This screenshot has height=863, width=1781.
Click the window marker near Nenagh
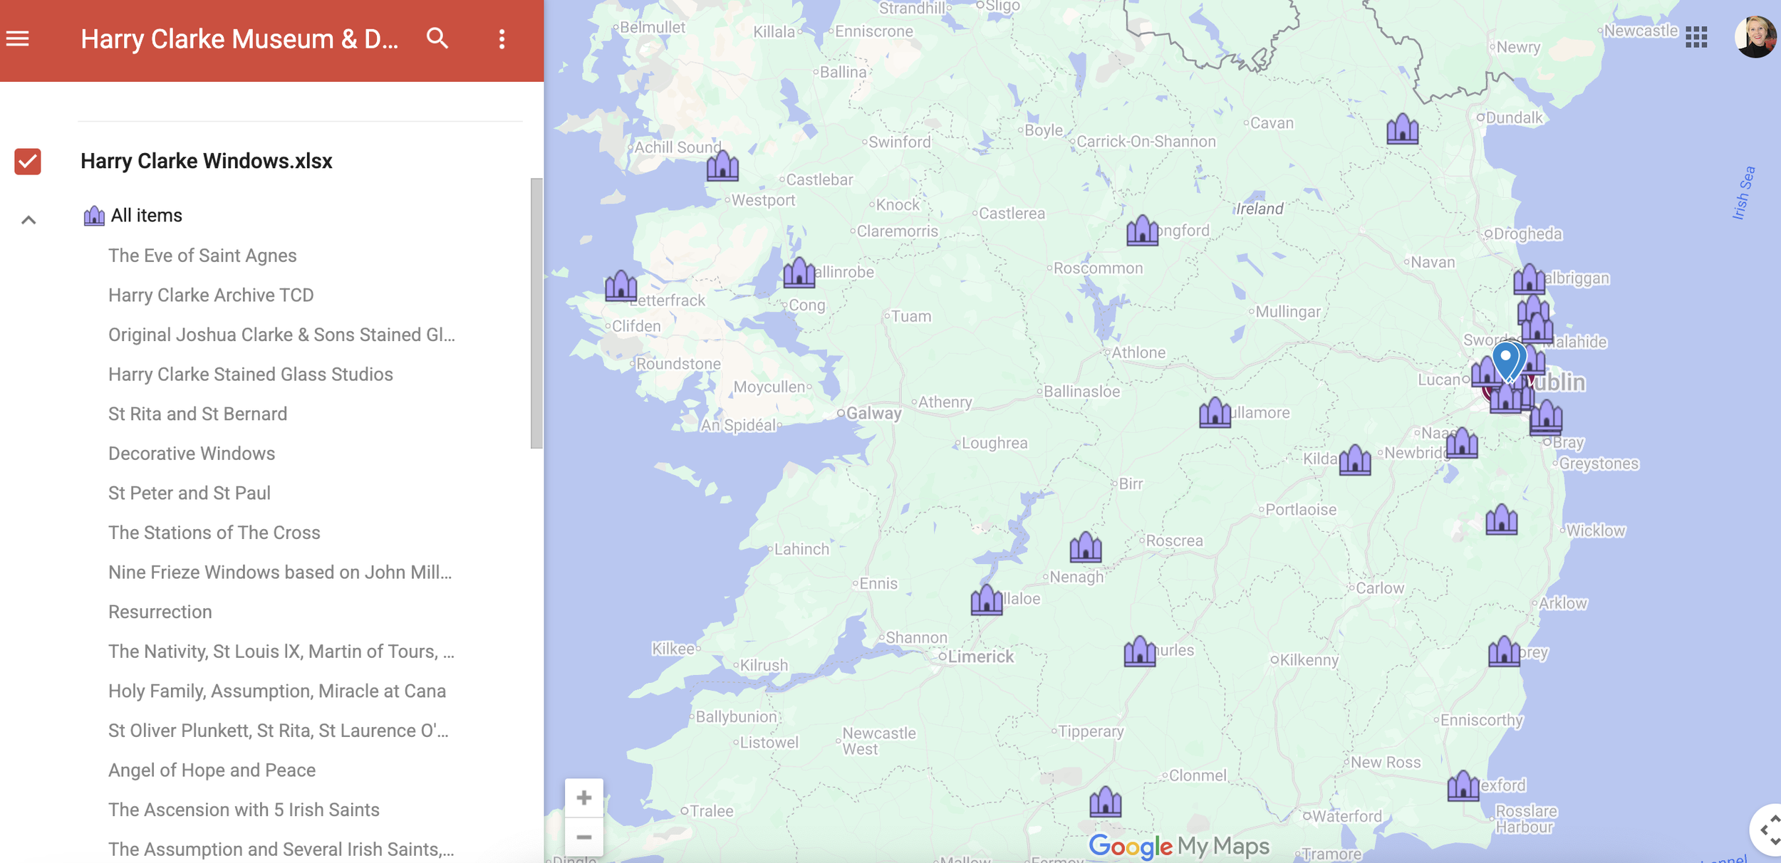click(1085, 548)
